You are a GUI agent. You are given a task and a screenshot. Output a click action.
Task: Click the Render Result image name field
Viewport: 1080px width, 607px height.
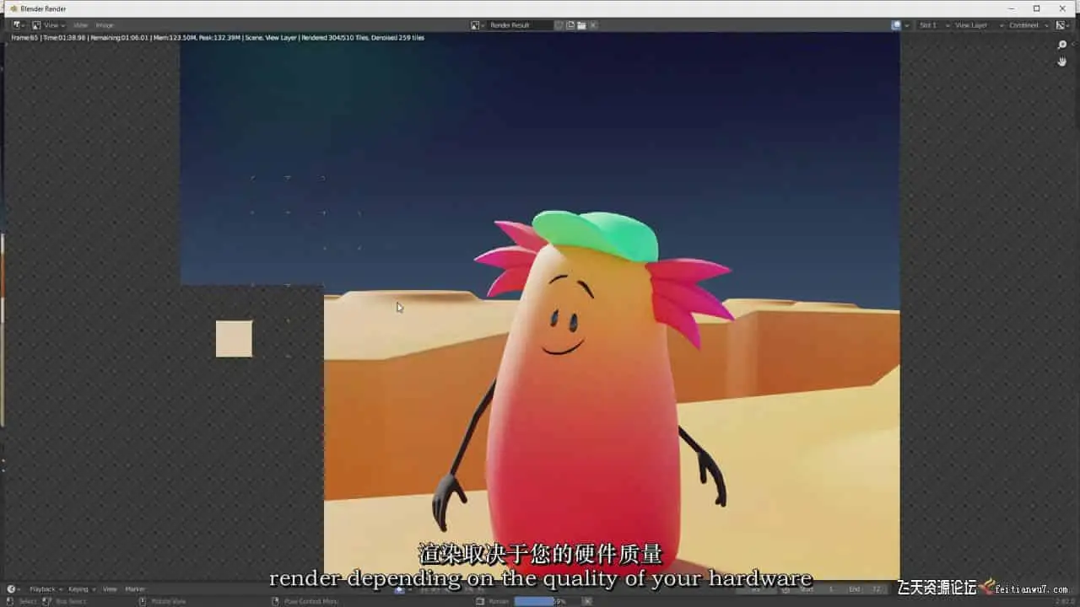(x=520, y=25)
